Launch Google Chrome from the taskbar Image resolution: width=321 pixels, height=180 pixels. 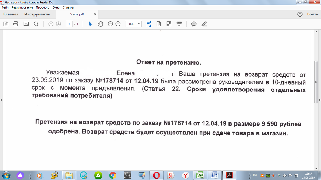[113, 175]
